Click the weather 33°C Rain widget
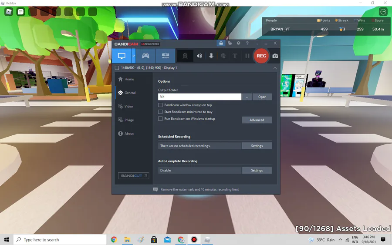This screenshot has width=392, height=245. pyautogui.click(x=322, y=240)
